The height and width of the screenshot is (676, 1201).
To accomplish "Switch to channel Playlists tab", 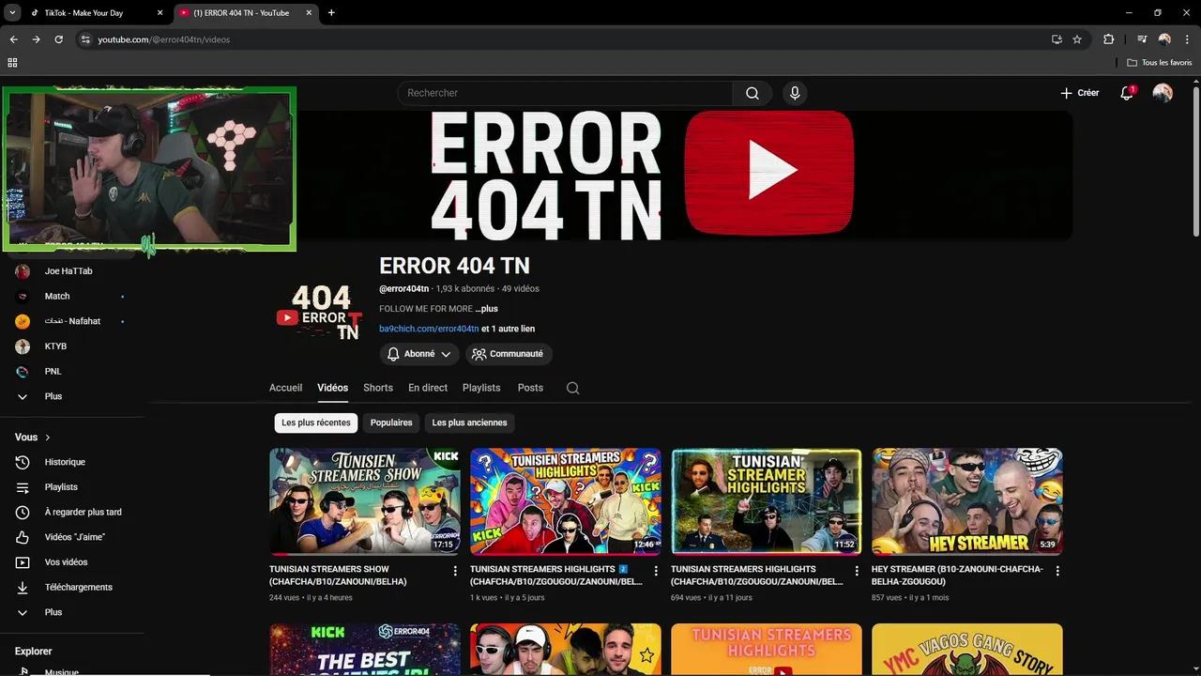I will [x=481, y=388].
